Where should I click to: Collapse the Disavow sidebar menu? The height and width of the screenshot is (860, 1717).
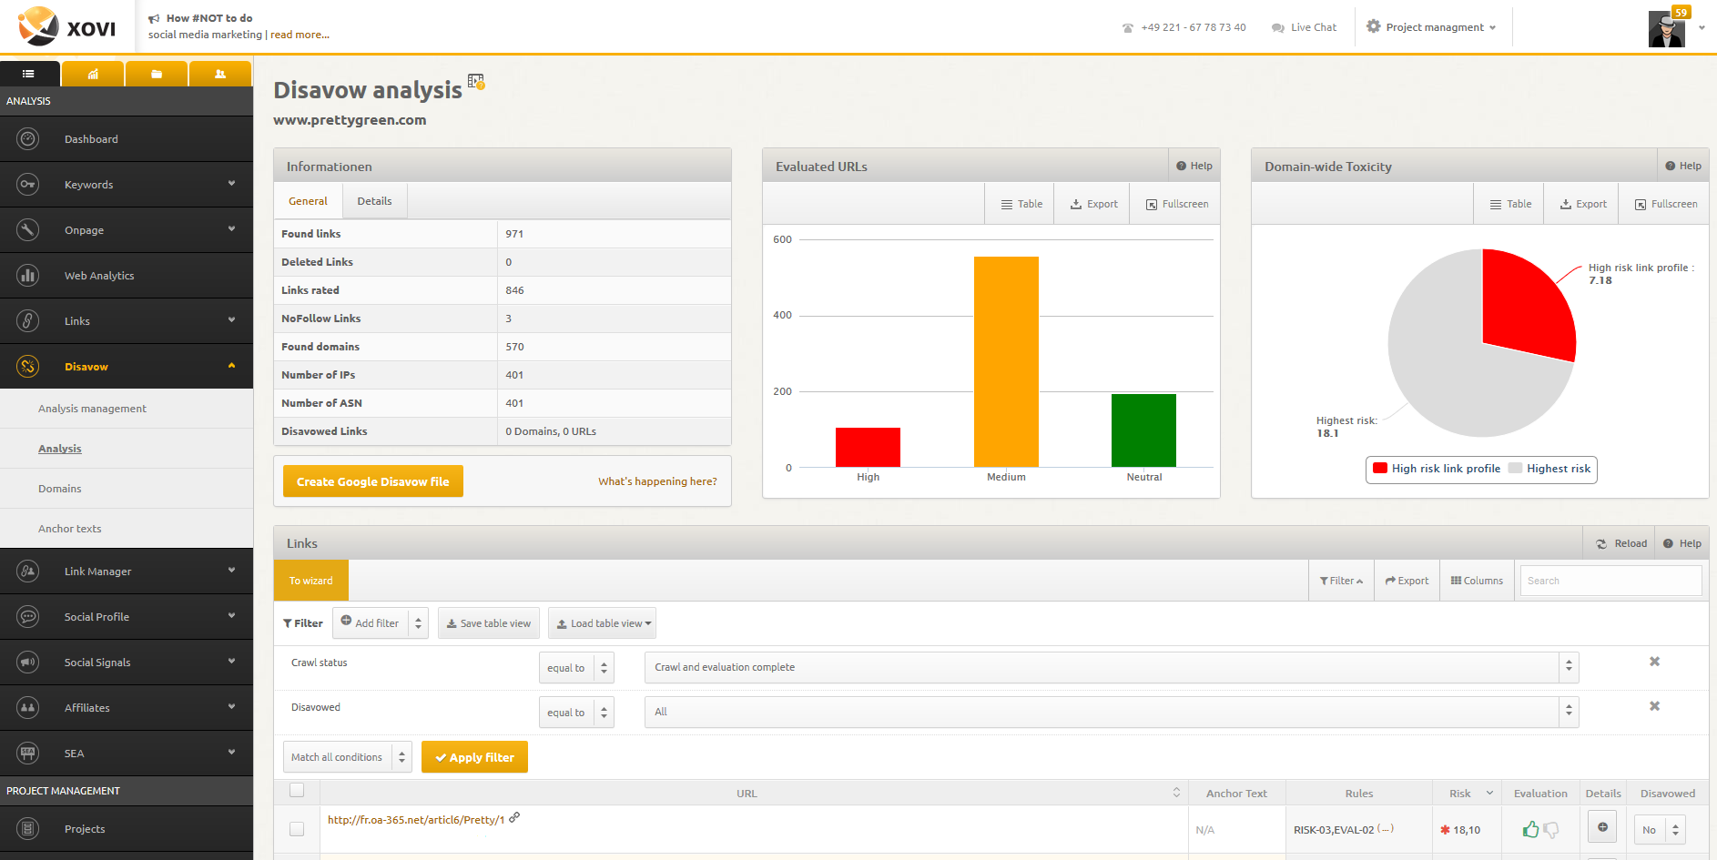coord(231,366)
